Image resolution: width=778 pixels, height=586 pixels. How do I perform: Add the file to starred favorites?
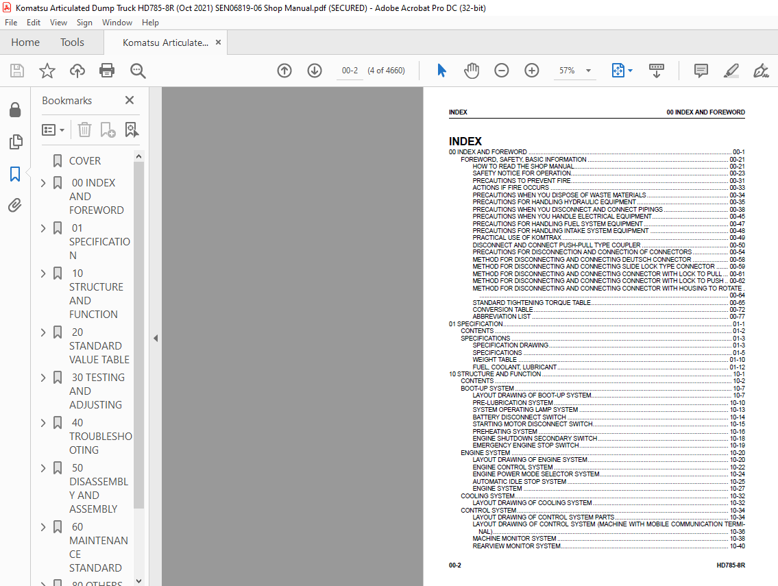coord(47,71)
